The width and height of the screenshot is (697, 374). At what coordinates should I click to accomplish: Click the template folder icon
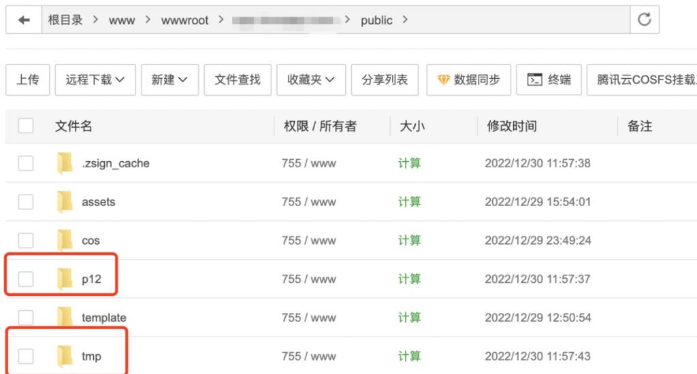click(65, 318)
